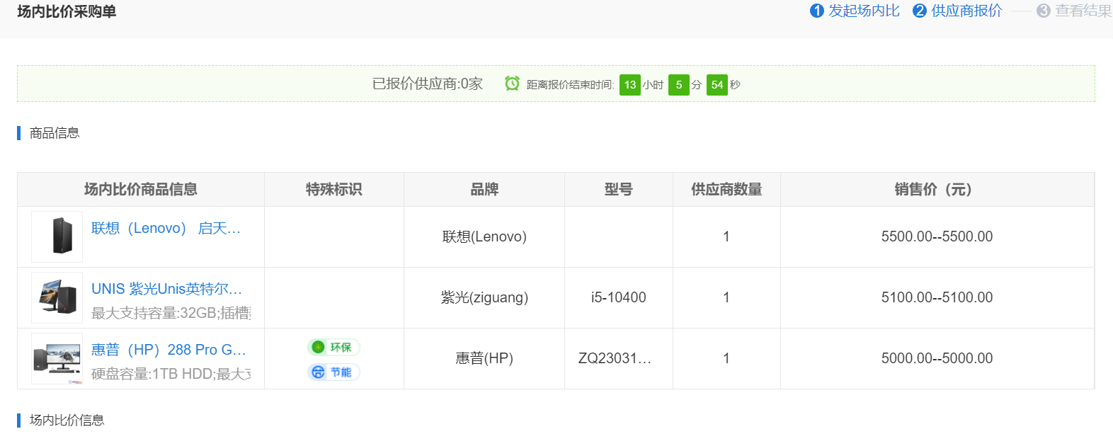Click step 3 circle icon 查看结果
The height and width of the screenshot is (434, 1113).
point(1044,11)
